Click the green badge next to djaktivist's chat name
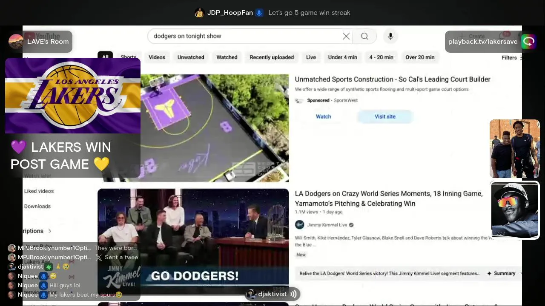 [49, 267]
